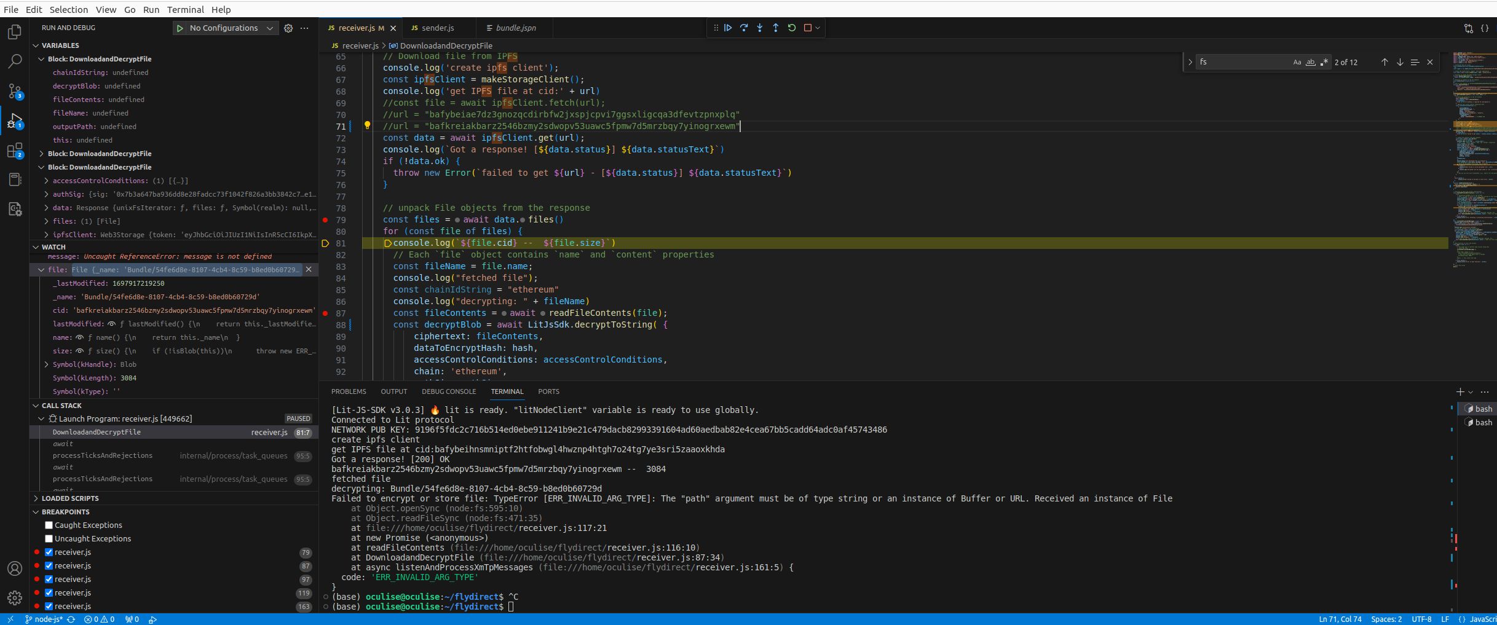Disable receiver.js breakpoint at line 97
This screenshot has height=625, width=1497.
49,579
